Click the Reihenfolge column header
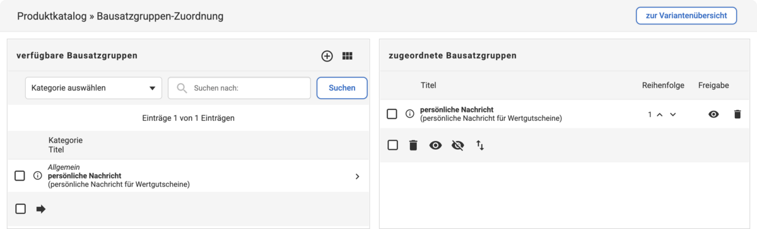Screen dimensions: 757x229 (663, 86)
